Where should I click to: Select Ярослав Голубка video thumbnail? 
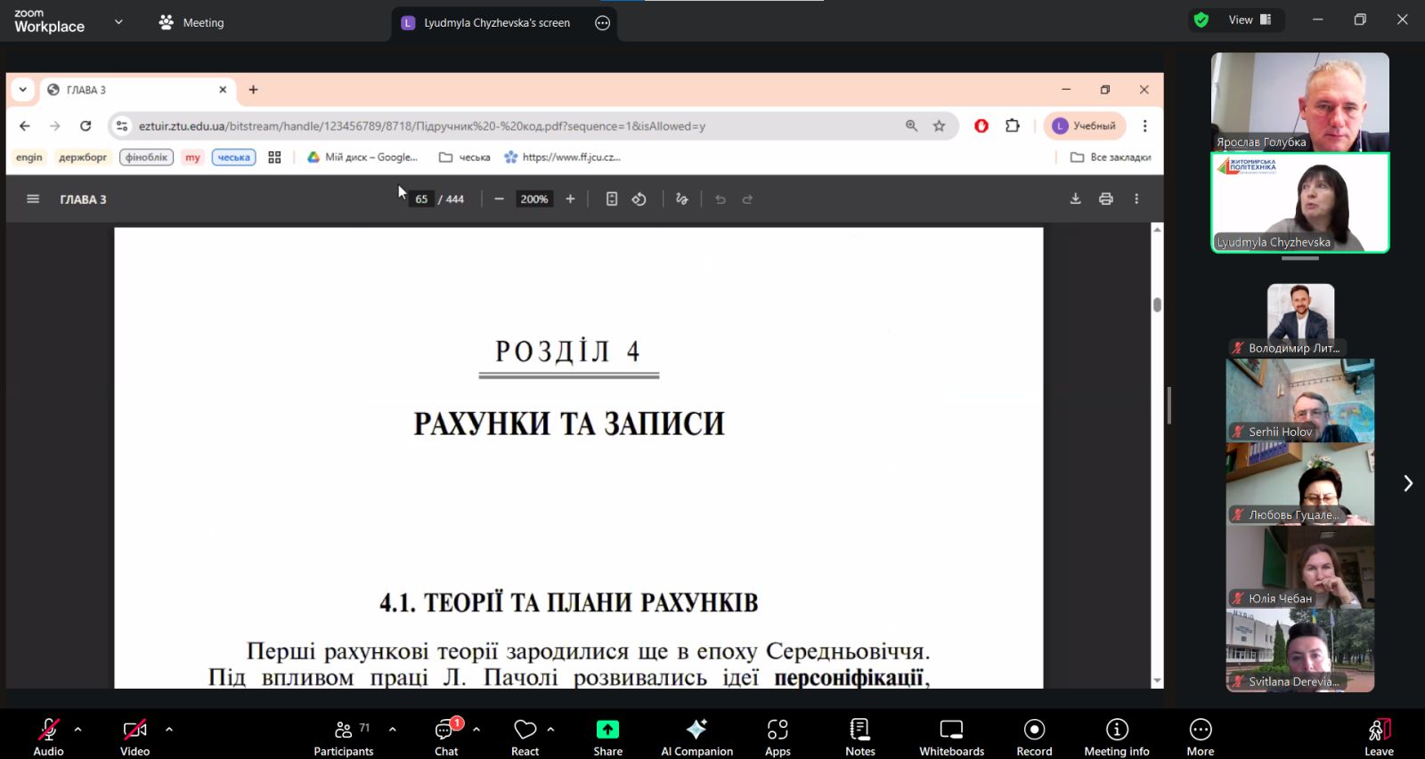tap(1300, 101)
